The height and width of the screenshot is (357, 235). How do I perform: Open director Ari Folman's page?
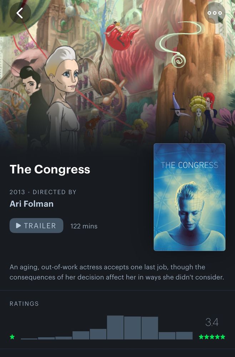click(32, 204)
